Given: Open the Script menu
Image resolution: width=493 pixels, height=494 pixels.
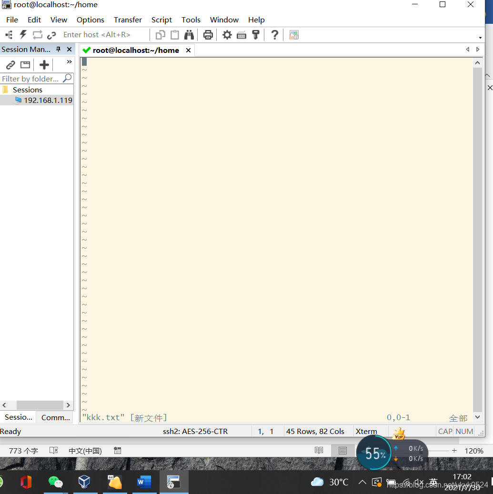Looking at the screenshot, I should tap(161, 20).
